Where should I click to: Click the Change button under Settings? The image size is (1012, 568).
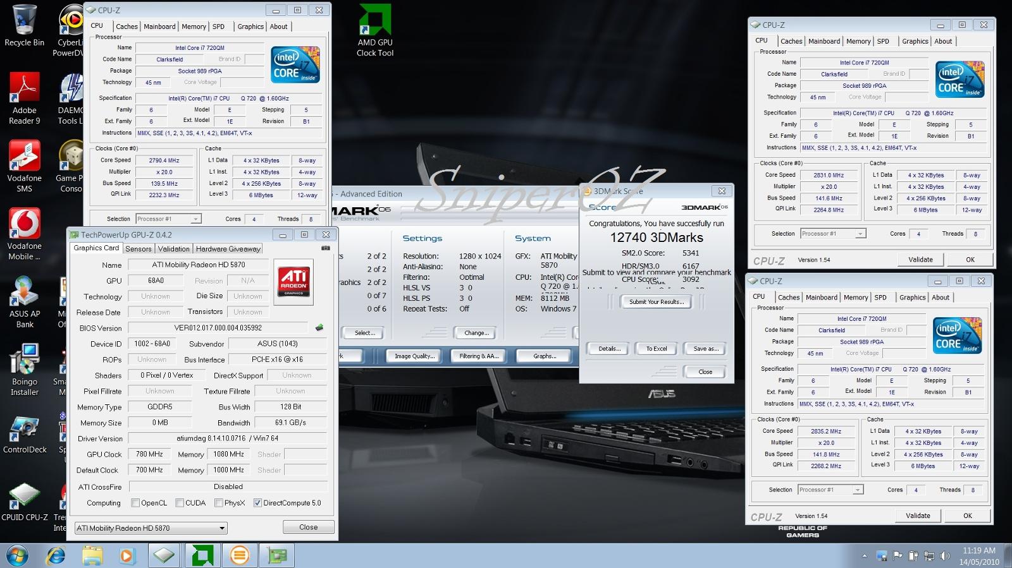476,333
